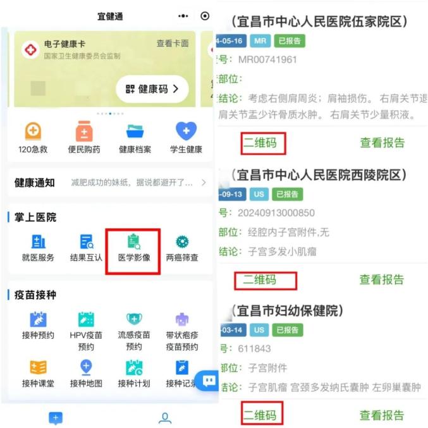
Task: Open the 便民购药 medicine purchase icon
Action: (84, 131)
